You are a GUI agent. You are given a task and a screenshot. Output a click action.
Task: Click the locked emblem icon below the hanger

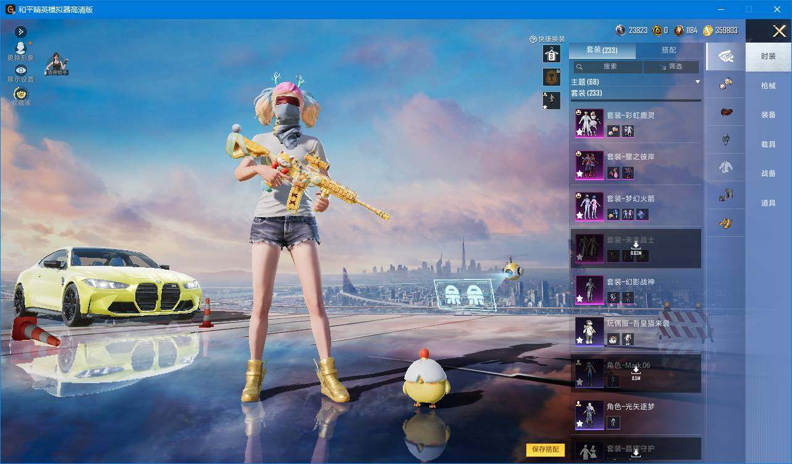pos(551,77)
